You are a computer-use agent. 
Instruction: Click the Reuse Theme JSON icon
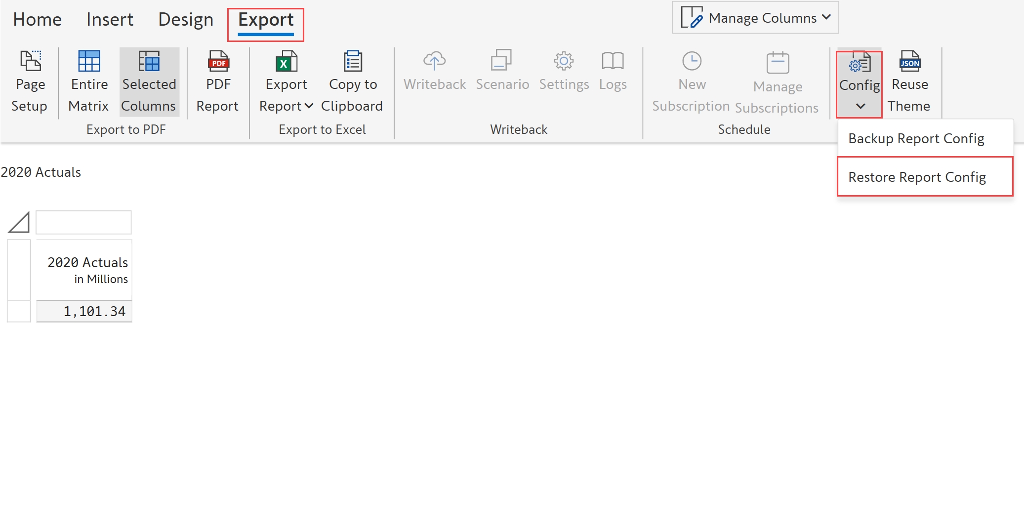[x=909, y=62]
